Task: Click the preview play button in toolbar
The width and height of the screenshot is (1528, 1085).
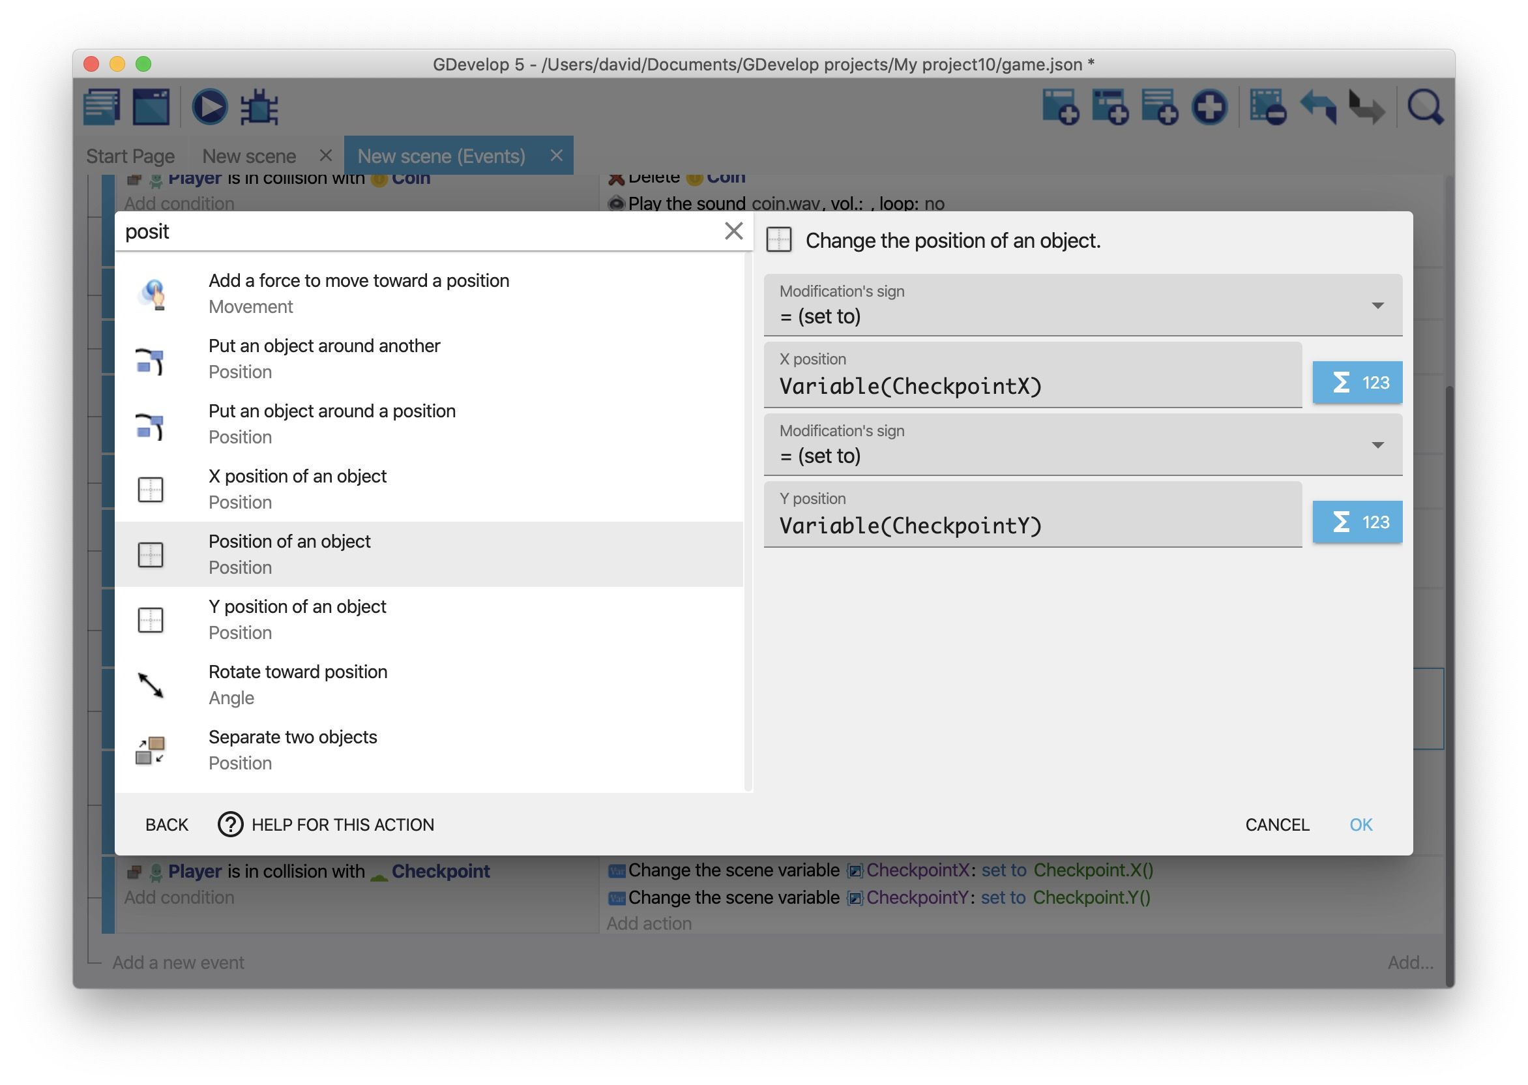Action: point(209,107)
